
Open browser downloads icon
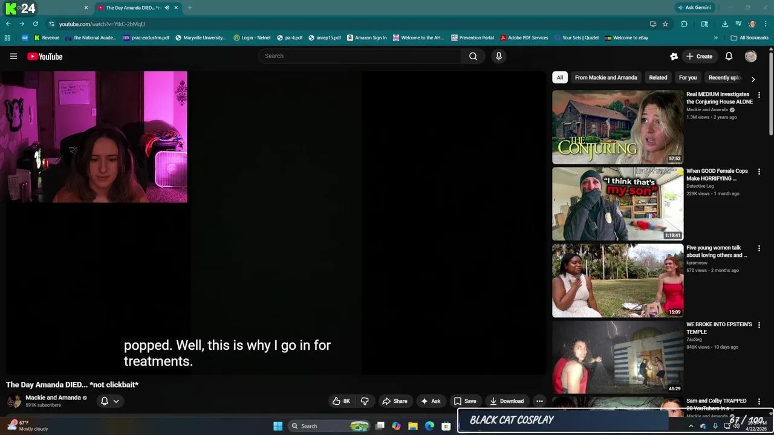725,24
